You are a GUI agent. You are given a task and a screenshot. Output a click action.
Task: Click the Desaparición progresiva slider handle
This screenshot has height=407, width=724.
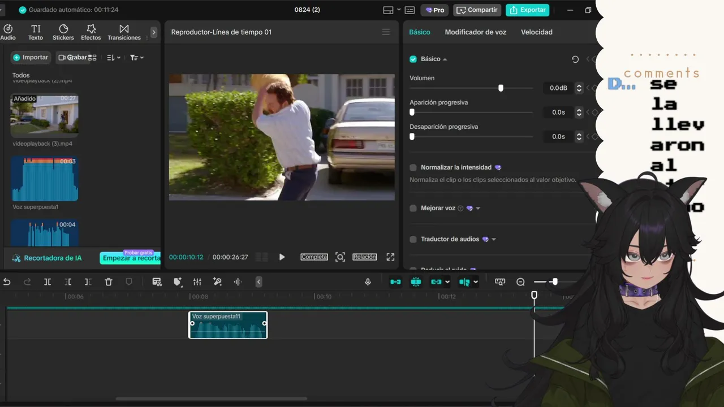click(x=412, y=137)
